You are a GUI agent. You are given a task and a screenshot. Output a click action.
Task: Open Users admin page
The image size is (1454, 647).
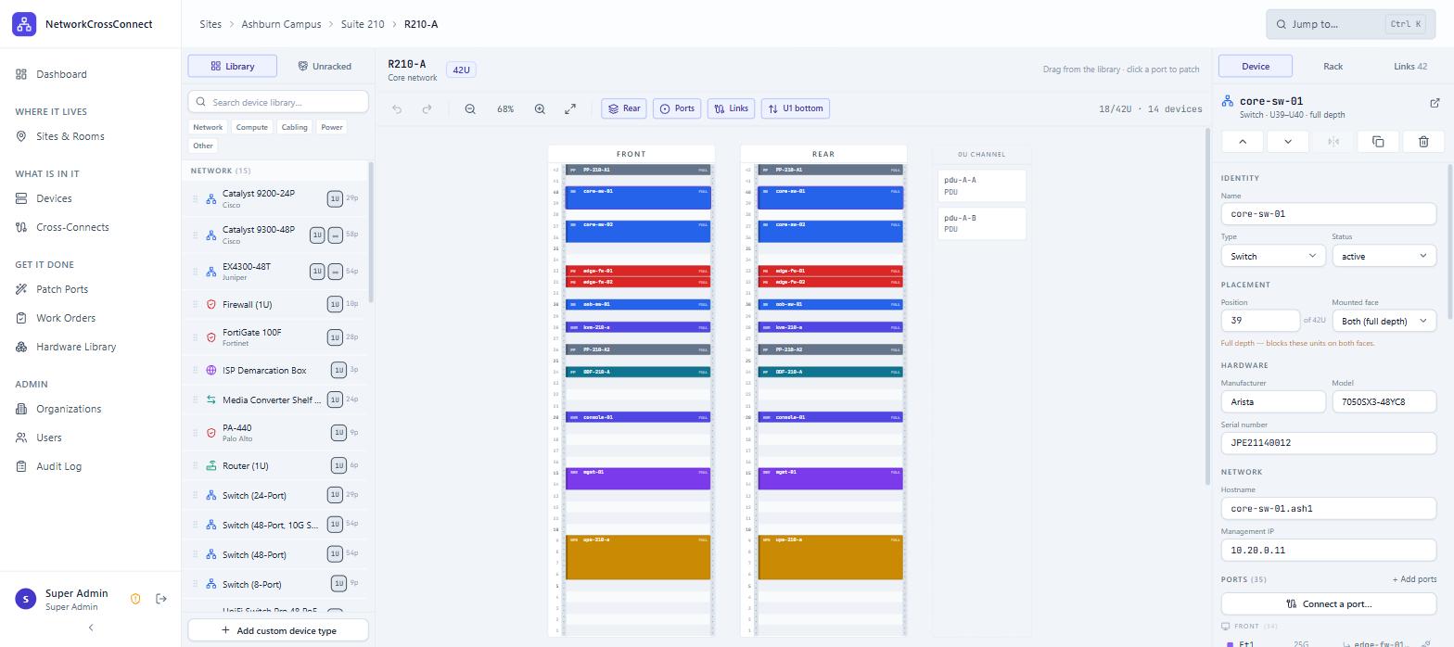click(90, 438)
